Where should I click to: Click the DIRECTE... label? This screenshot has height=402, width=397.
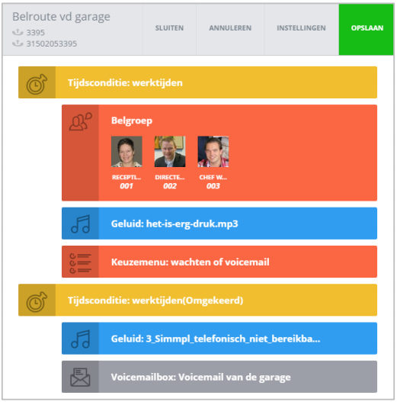170,178
